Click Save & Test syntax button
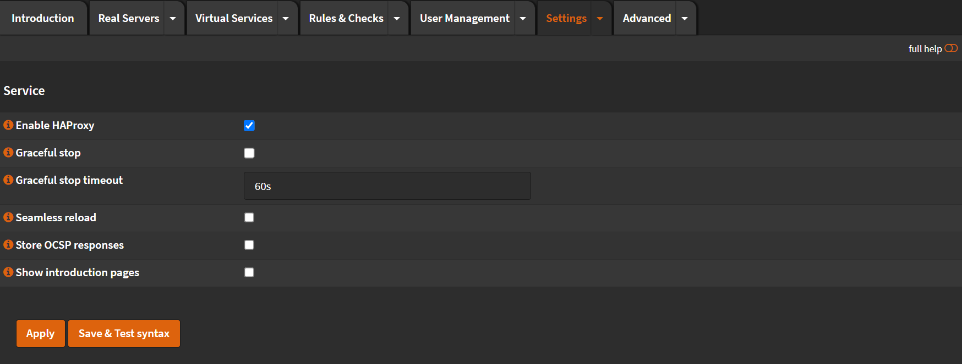The width and height of the screenshot is (962, 364). click(124, 333)
